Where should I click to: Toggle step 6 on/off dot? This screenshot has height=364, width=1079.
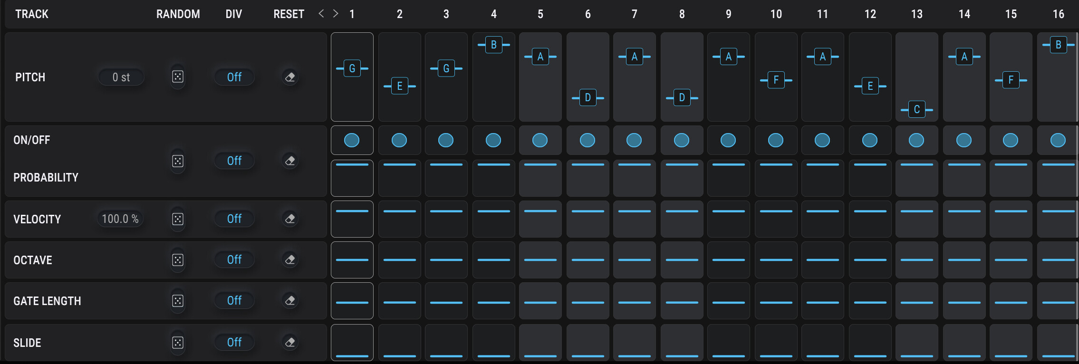click(588, 140)
